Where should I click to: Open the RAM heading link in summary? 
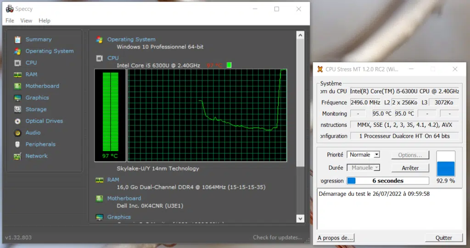pyautogui.click(x=113, y=180)
